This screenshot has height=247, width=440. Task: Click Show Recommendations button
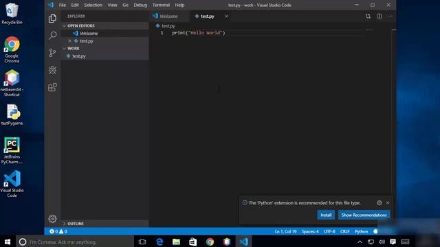(364, 215)
